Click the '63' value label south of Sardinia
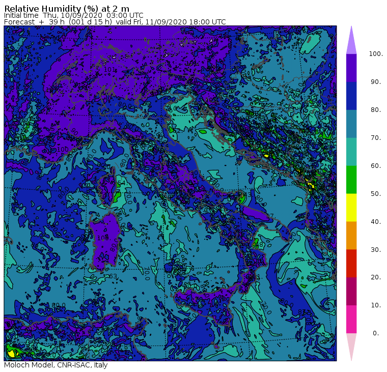This screenshot has width=387, height=372. click(x=113, y=276)
